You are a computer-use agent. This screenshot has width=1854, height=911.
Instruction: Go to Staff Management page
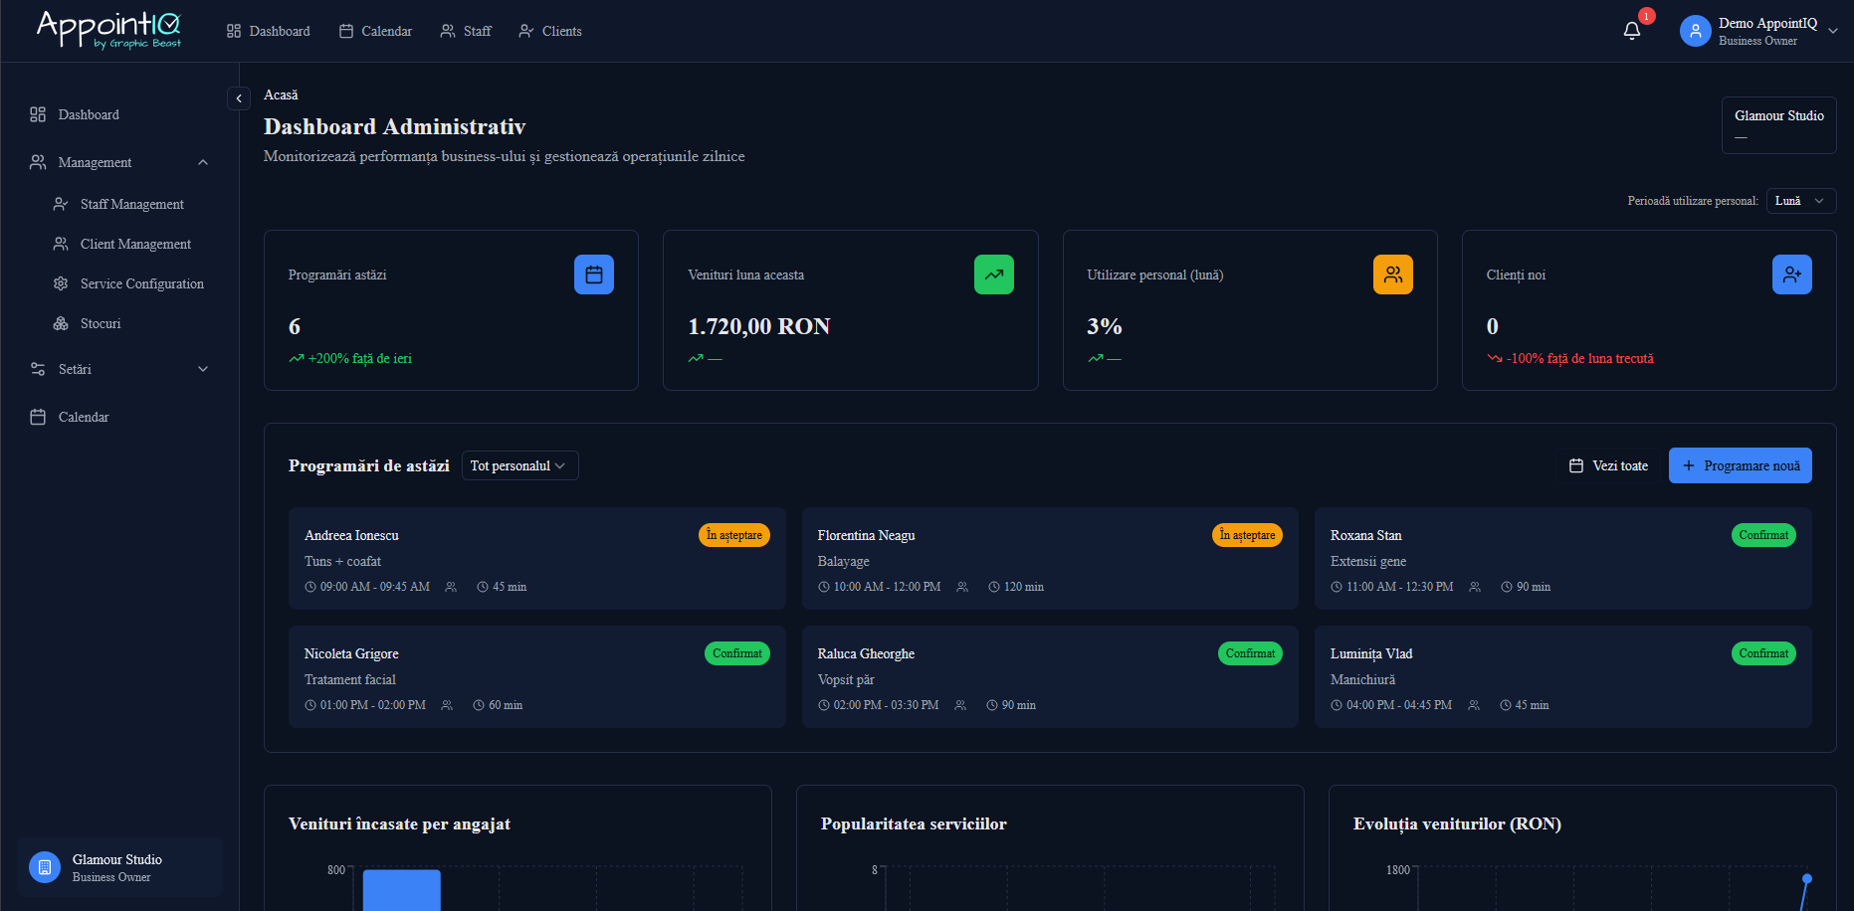coord(129,204)
